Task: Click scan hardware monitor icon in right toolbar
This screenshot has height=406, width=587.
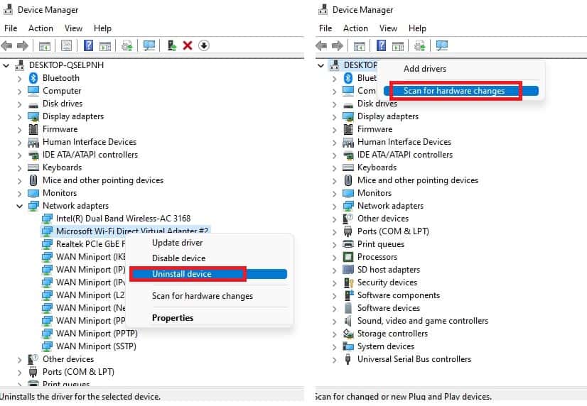Action: pos(442,46)
